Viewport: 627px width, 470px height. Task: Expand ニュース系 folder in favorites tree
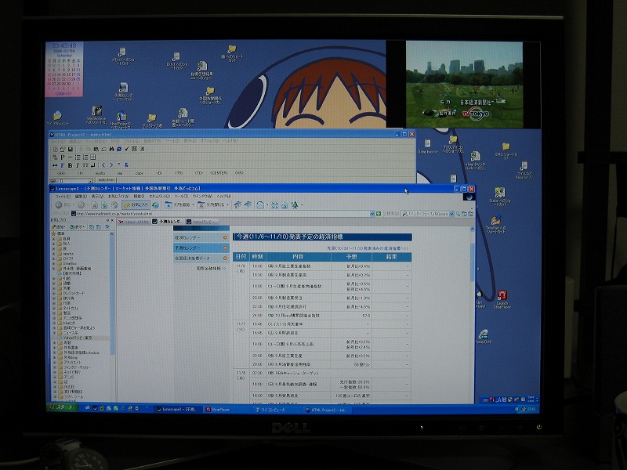point(54,333)
